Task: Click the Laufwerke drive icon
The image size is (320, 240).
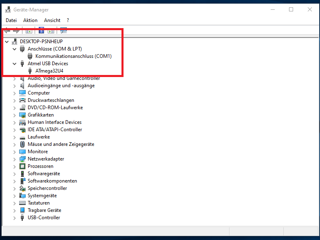Action: (22, 138)
